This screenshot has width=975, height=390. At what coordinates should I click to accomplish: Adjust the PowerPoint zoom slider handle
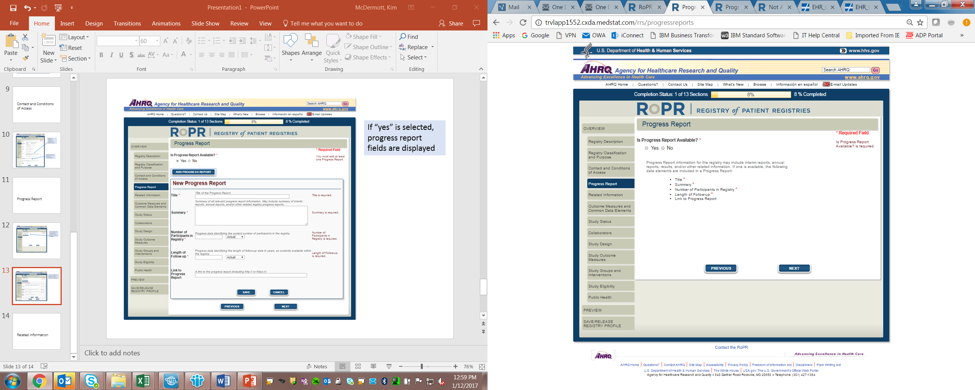point(422,366)
